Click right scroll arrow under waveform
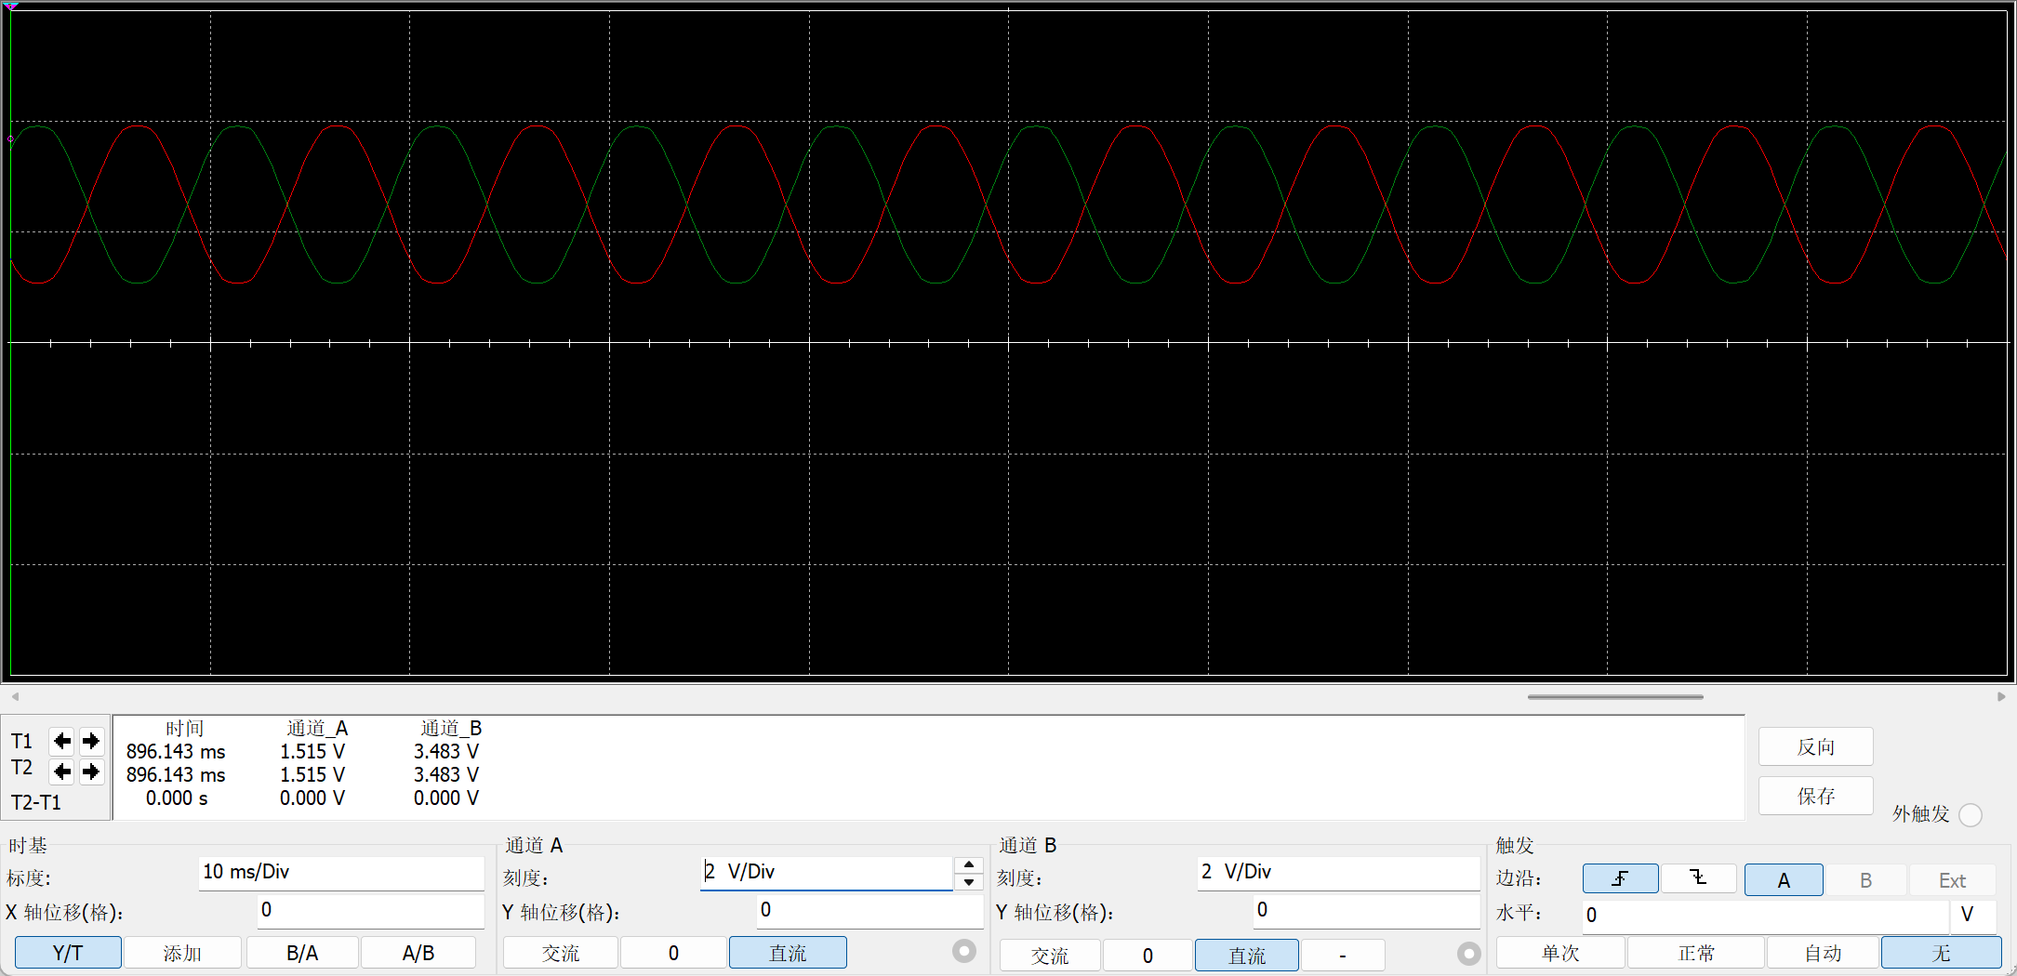 (2001, 696)
